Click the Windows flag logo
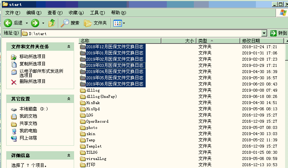This screenshot has height=168, width=288. (283, 13)
